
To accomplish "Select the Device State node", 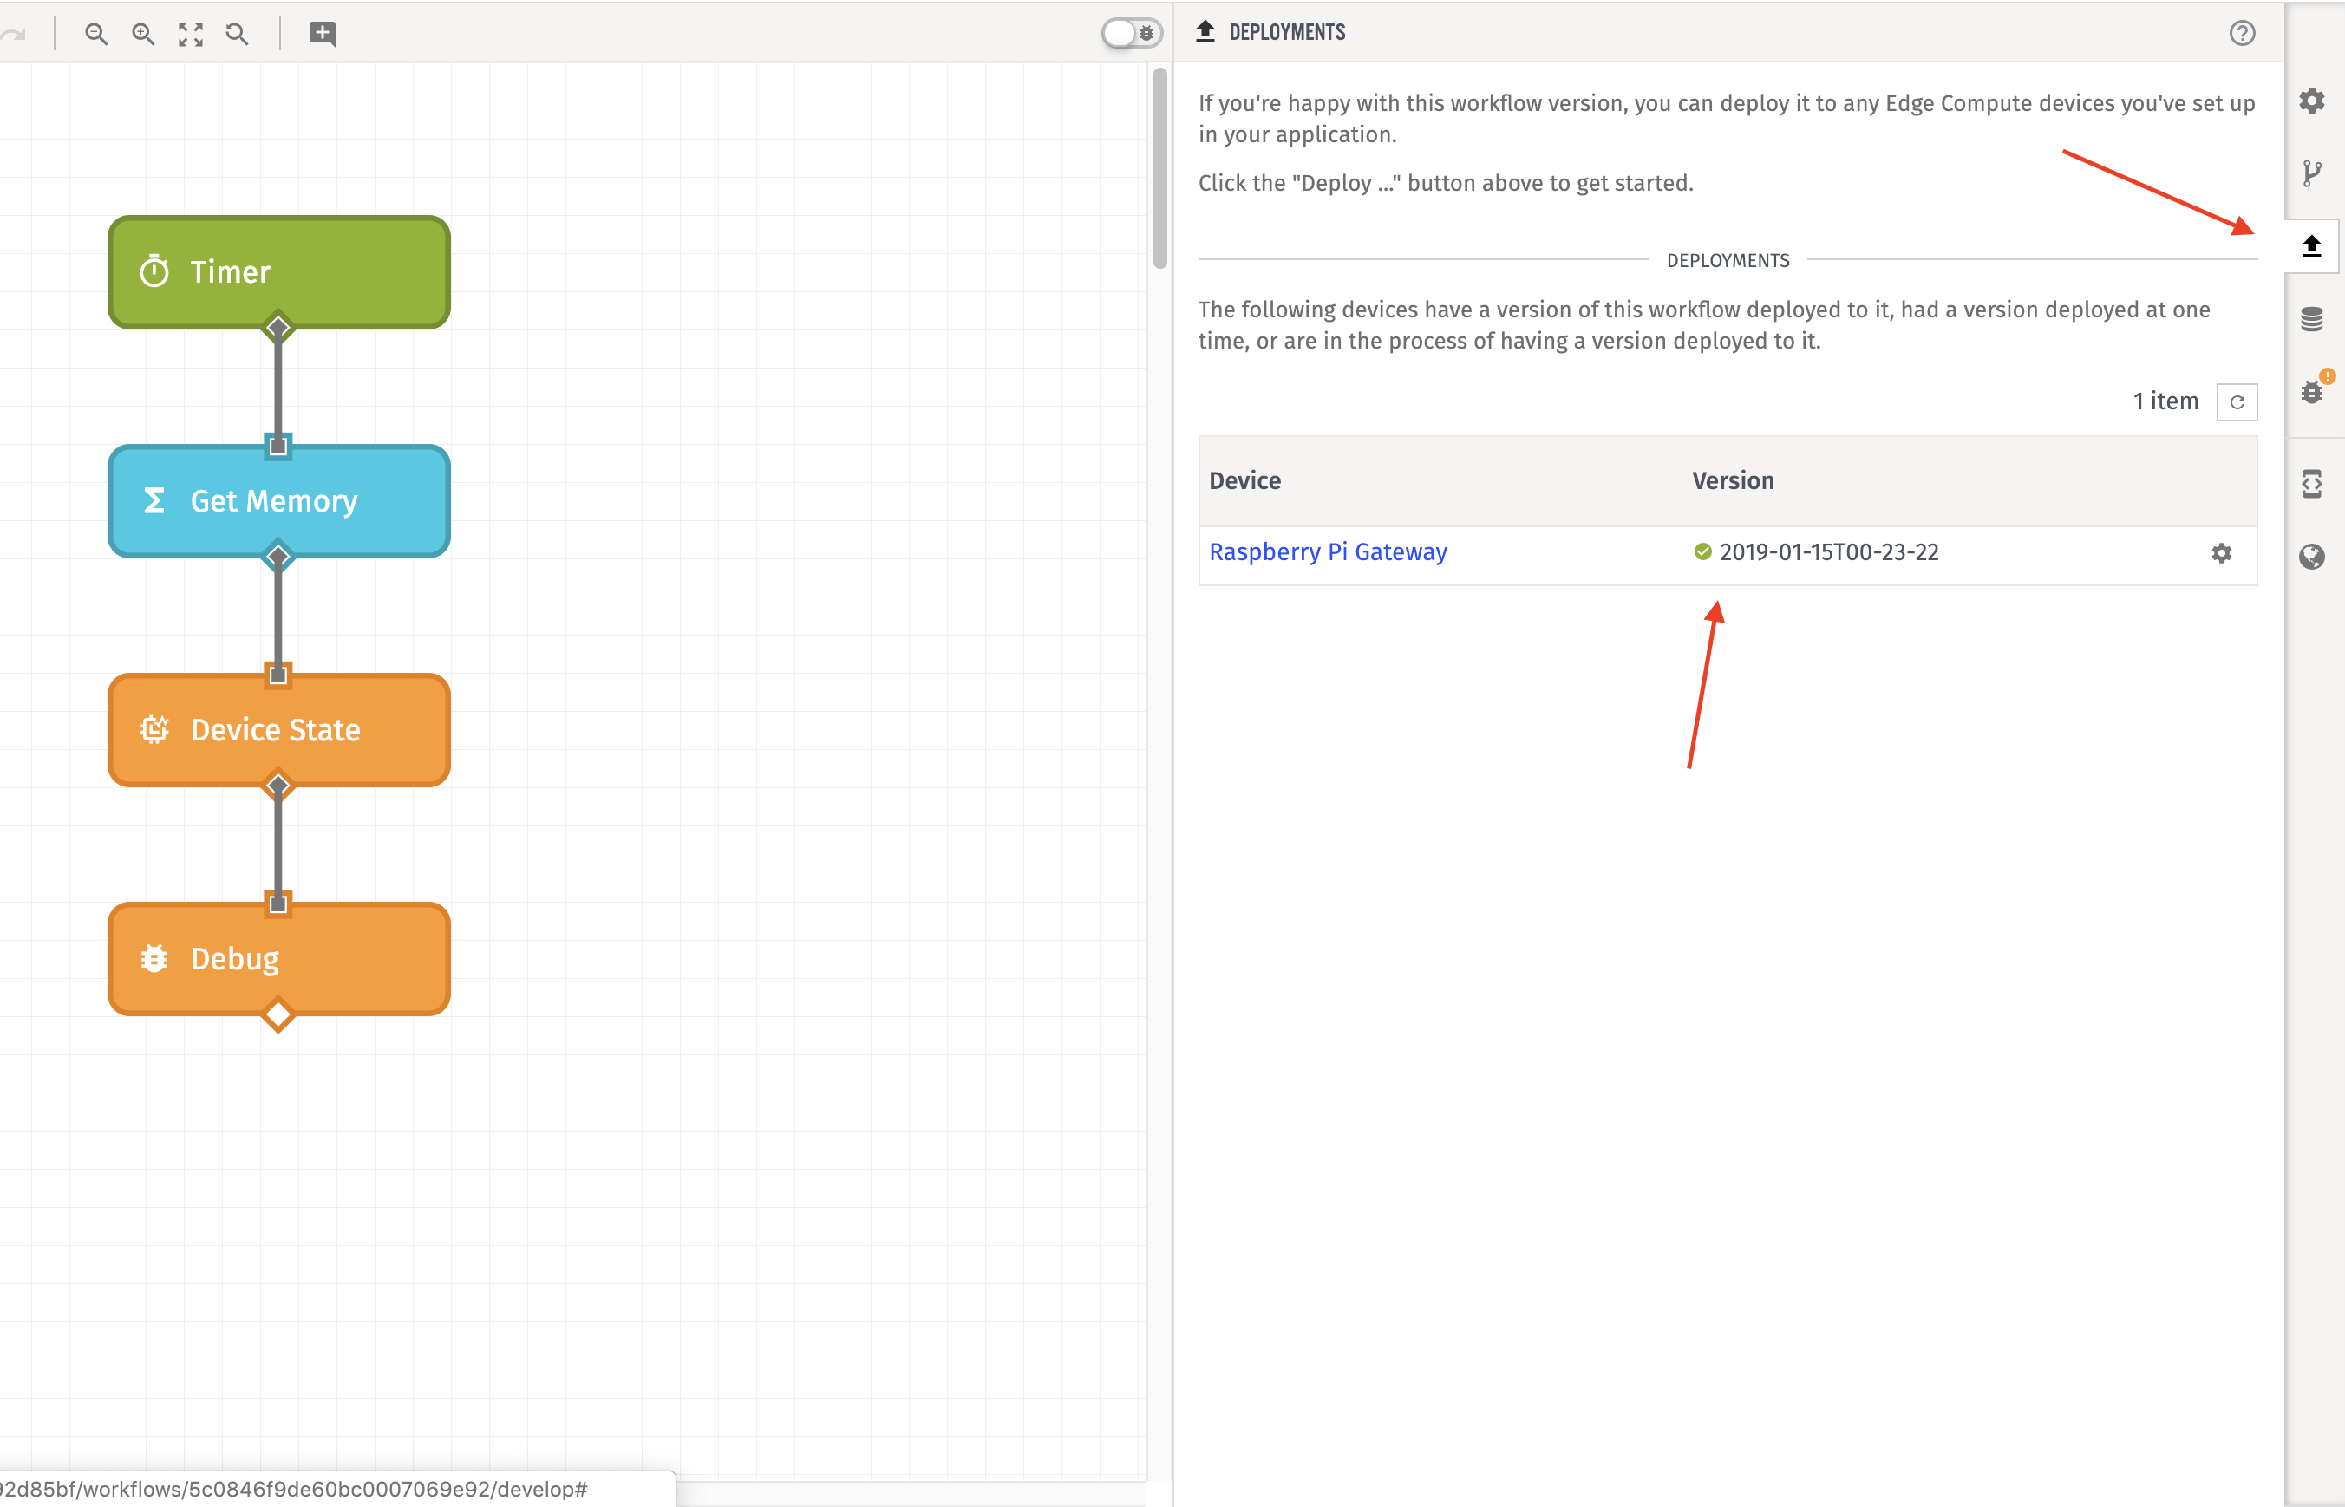I will pyautogui.click(x=279, y=730).
